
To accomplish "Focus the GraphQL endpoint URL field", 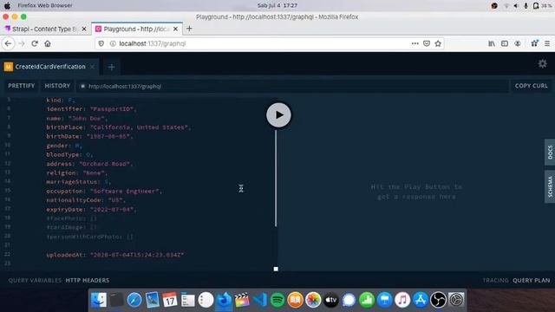I will [292, 86].
